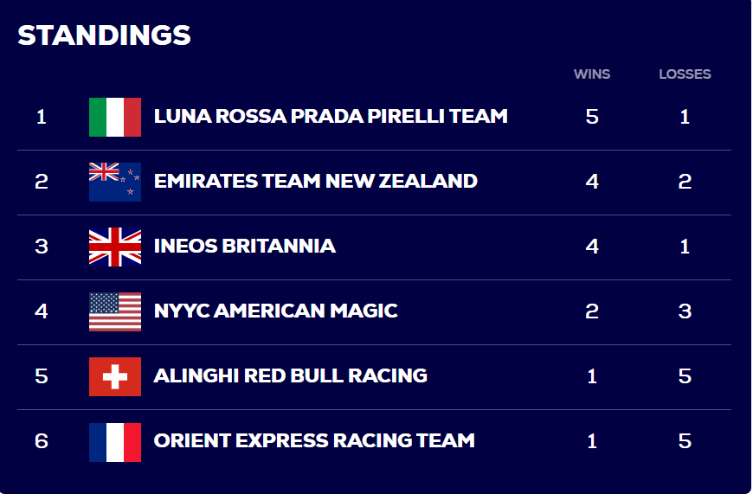Open Emirates Team New Zealand entry
The height and width of the screenshot is (494, 753).
(316, 181)
